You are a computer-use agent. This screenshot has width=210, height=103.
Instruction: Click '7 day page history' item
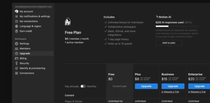[118, 39]
